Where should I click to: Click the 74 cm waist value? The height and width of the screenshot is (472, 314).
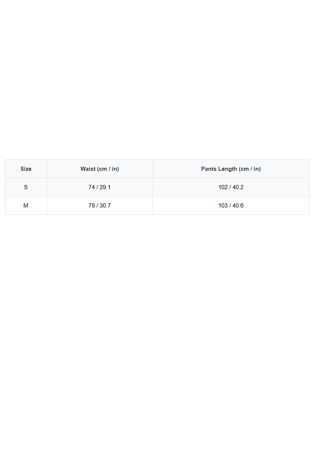[x=91, y=187]
